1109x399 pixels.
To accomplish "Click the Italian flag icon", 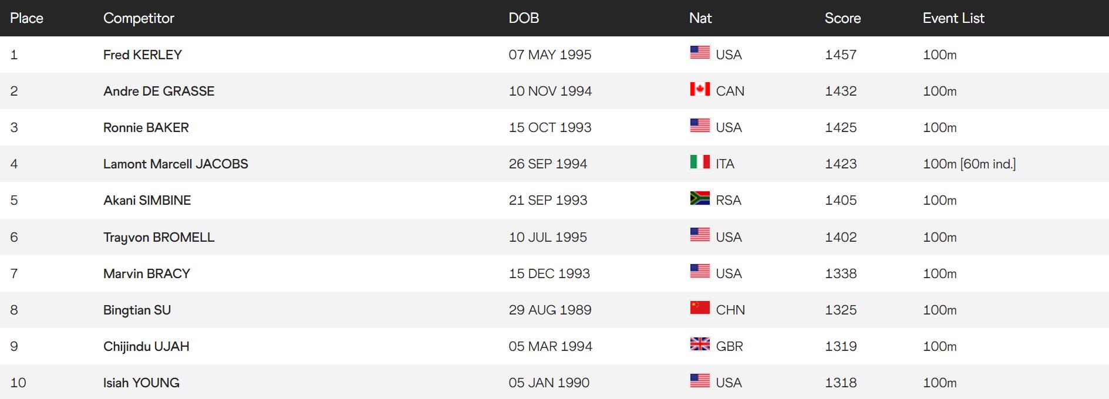I will 699,162.
